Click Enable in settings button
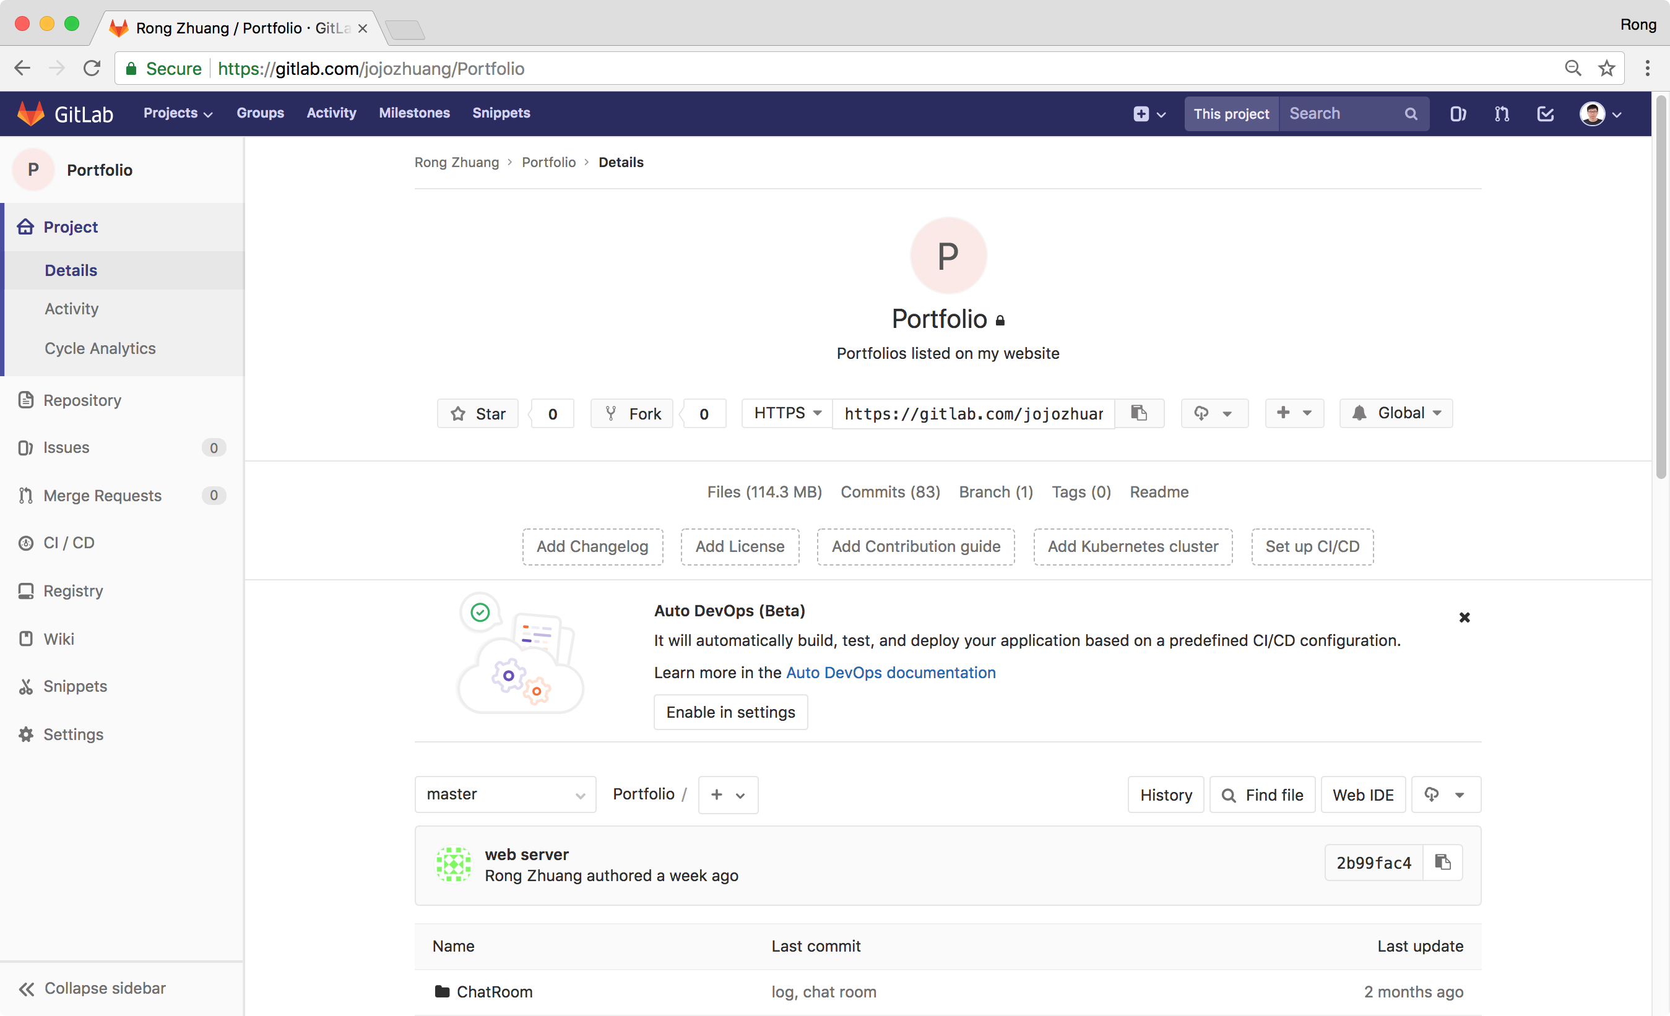This screenshot has height=1016, width=1670. point(730,712)
